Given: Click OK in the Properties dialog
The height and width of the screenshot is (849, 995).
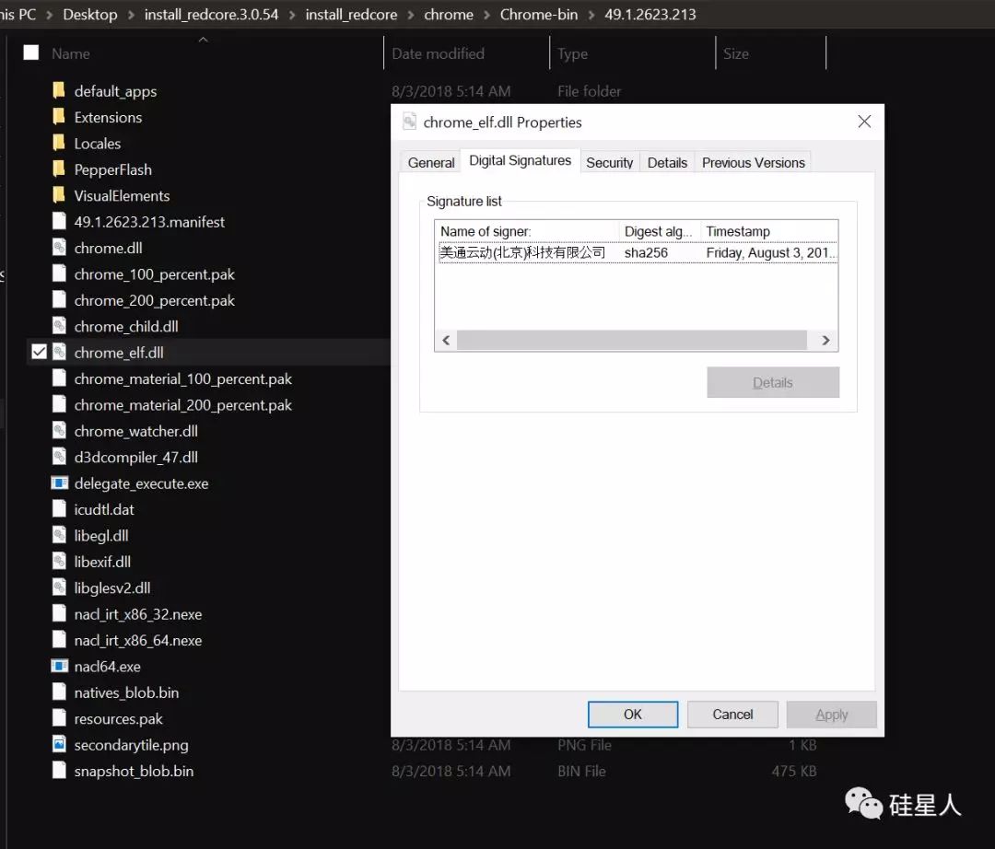Looking at the screenshot, I should click(633, 714).
